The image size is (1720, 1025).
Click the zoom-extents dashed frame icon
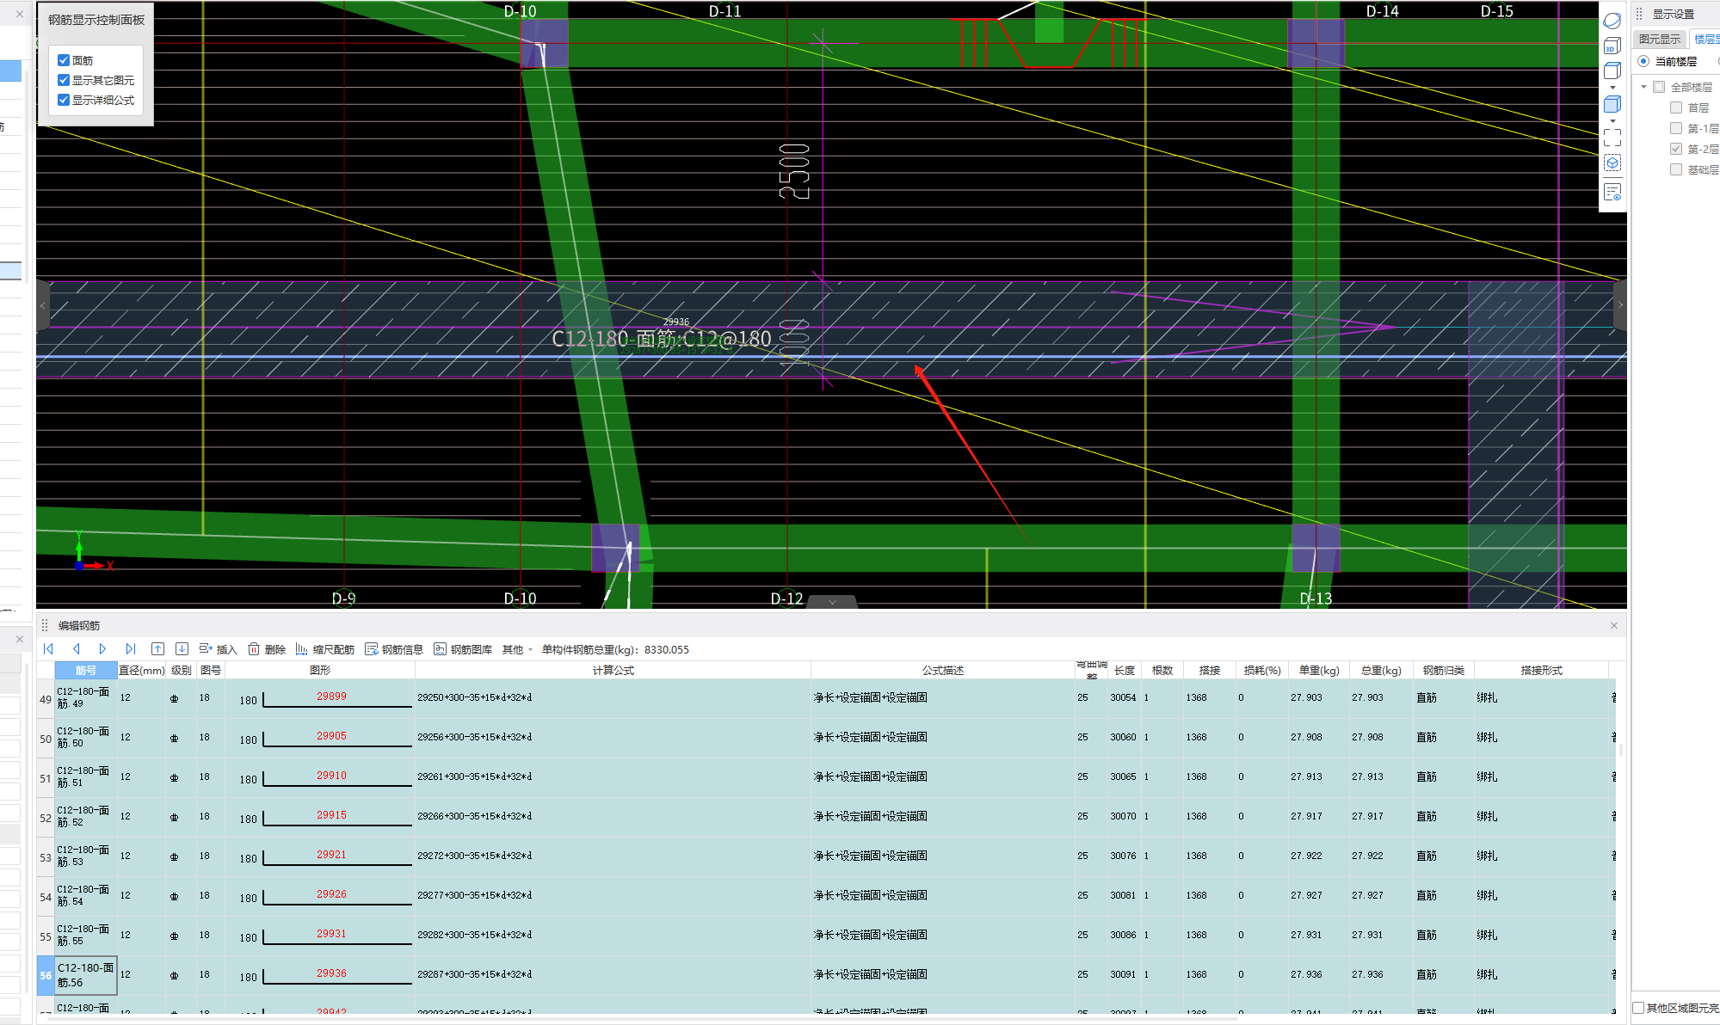1612,138
